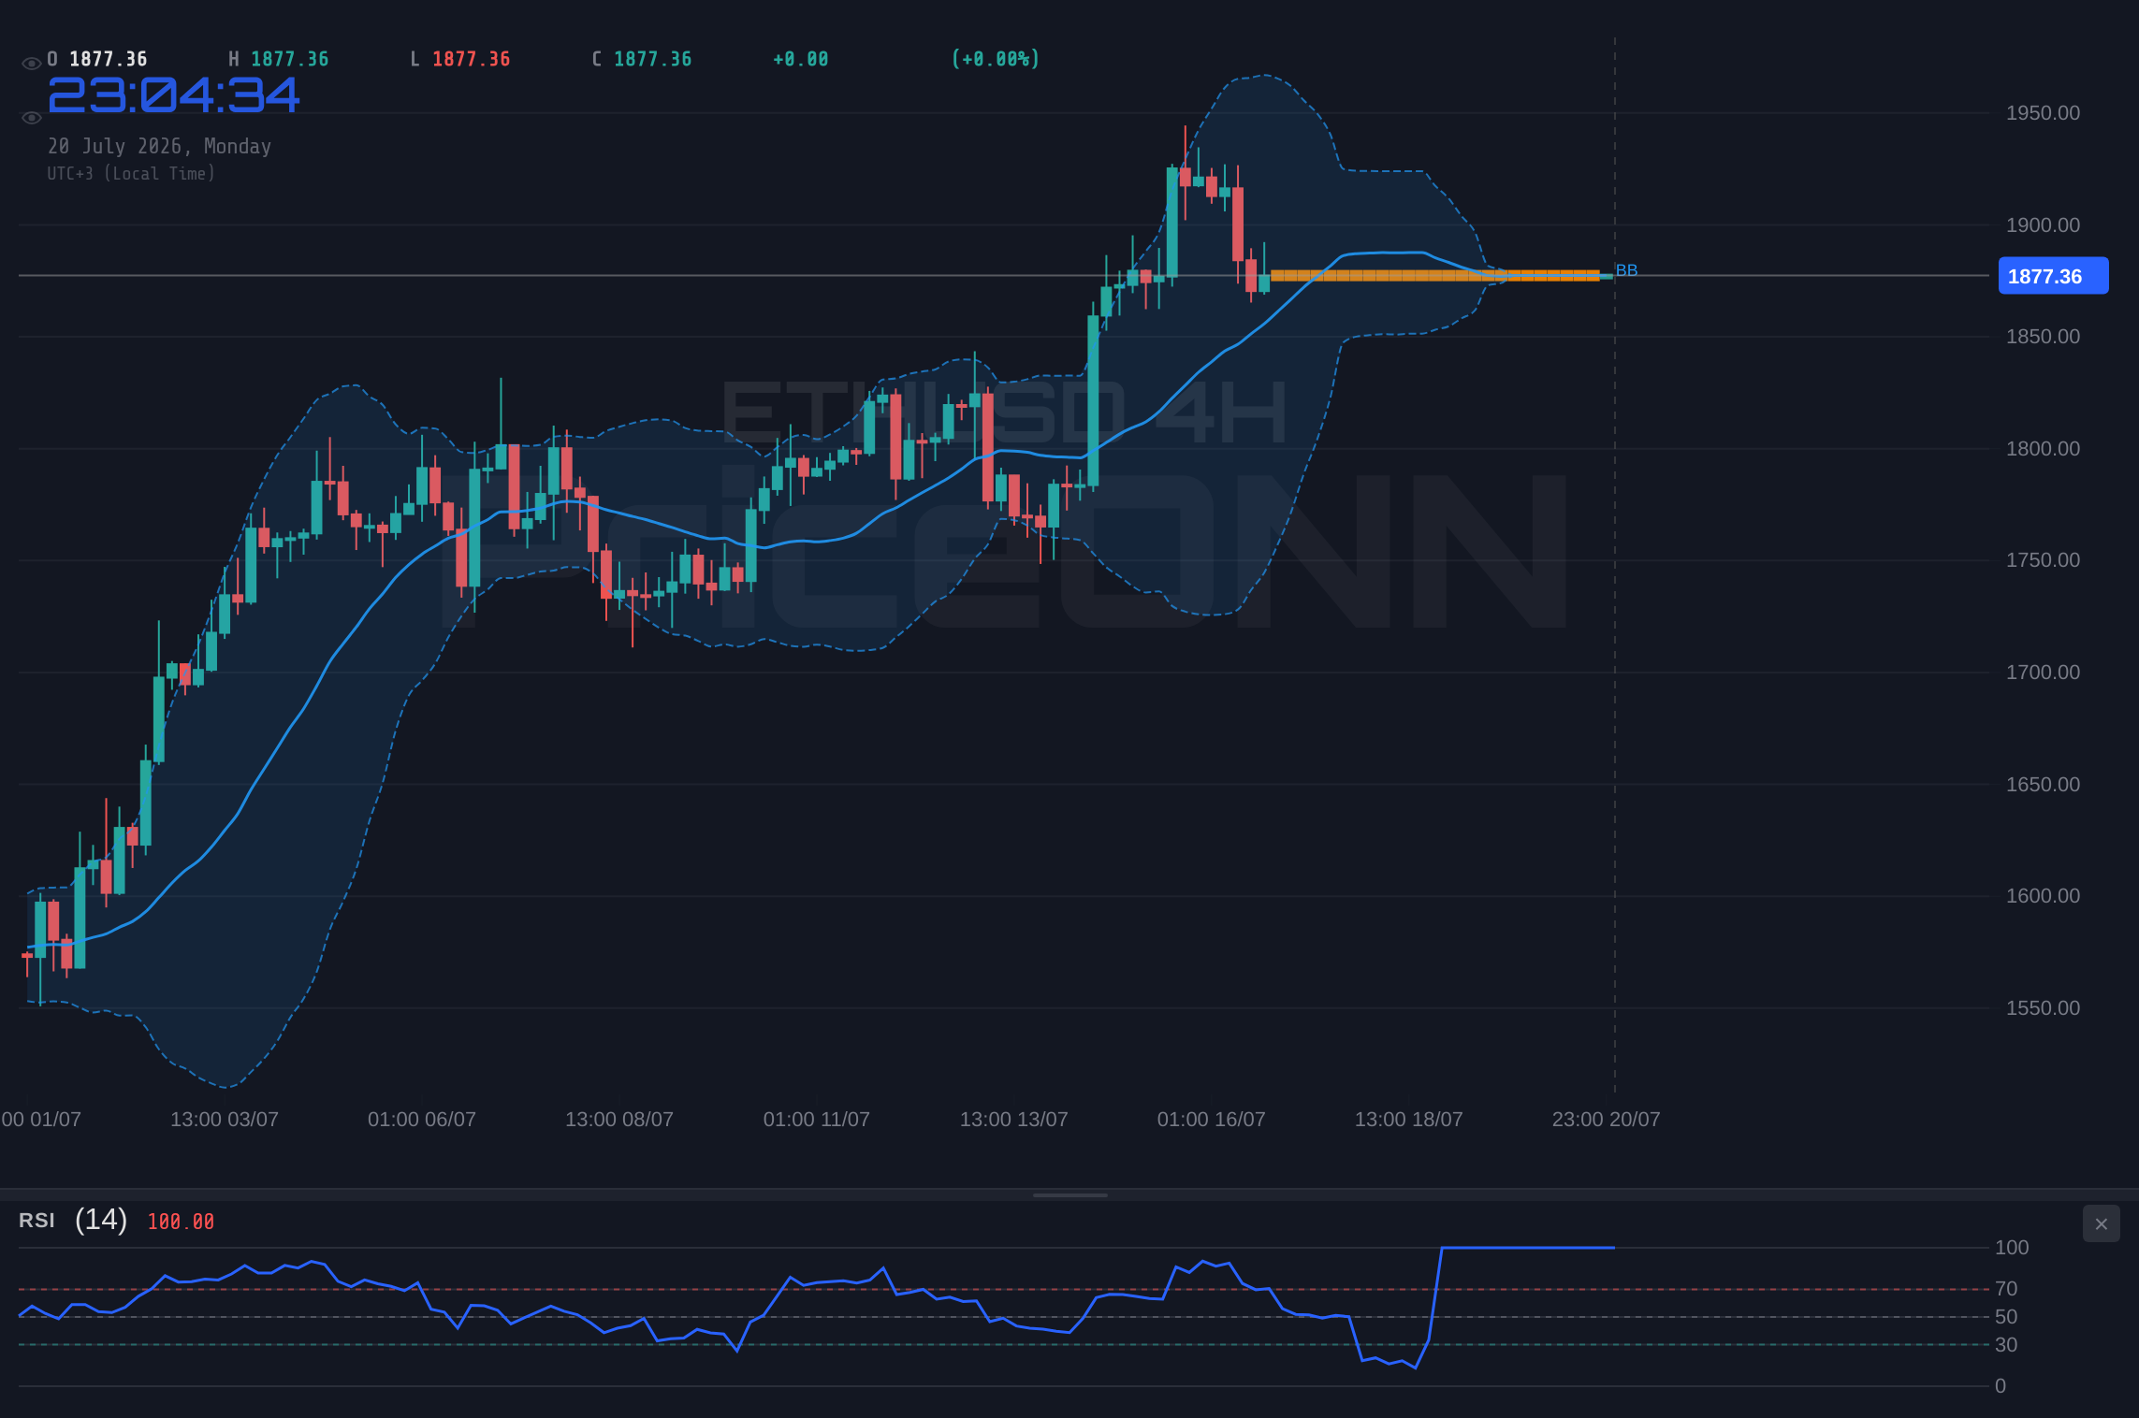The height and width of the screenshot is (1418, 2139).
Task: Click the 1900.00 price axis label
Action: point(2043,225)
